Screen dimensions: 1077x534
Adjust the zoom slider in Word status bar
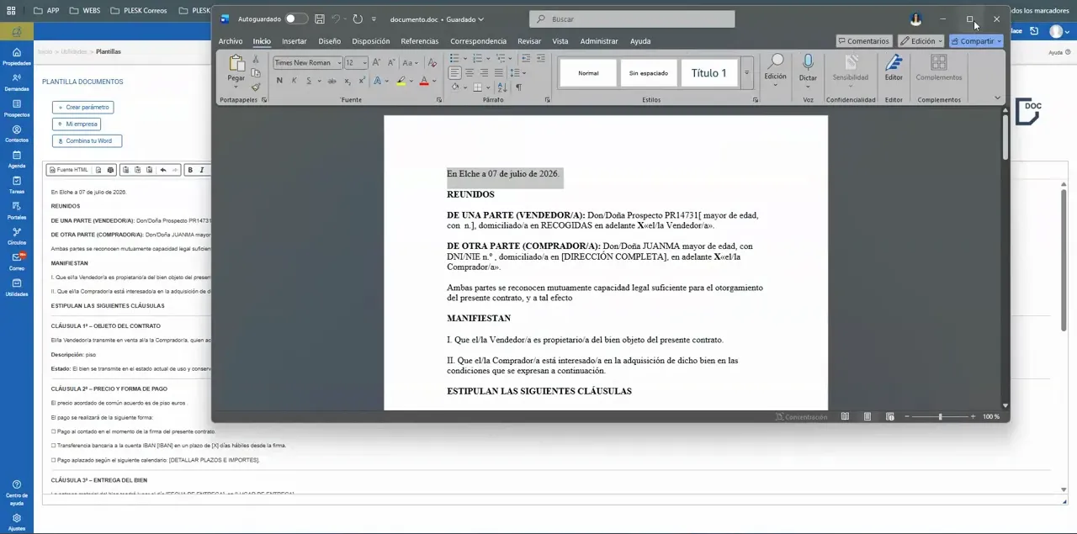(x=940, y=416)
